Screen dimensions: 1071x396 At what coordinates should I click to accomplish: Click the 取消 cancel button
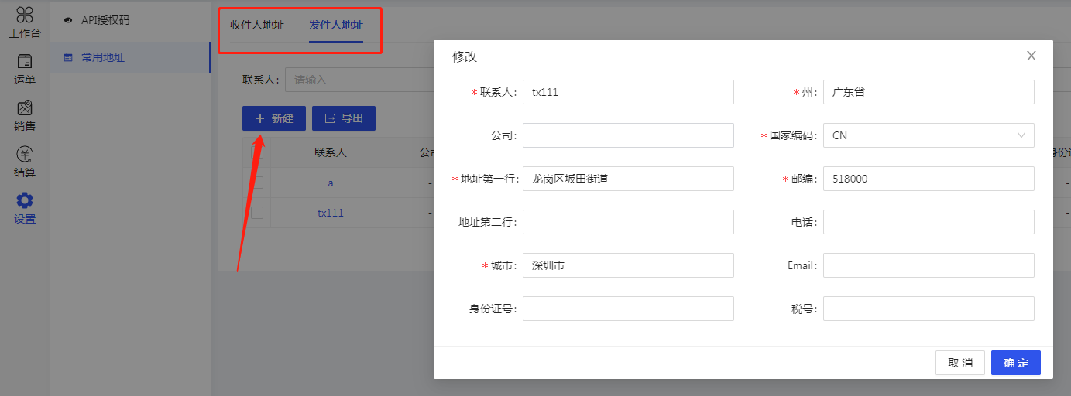click(960, 363)
